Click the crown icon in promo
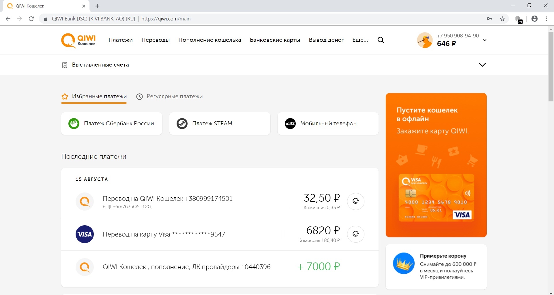 [x=404, y=263]
